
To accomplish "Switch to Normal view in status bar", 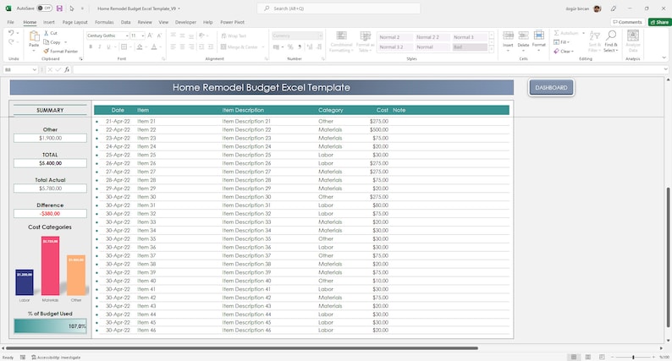I will [x=574, y=357].
